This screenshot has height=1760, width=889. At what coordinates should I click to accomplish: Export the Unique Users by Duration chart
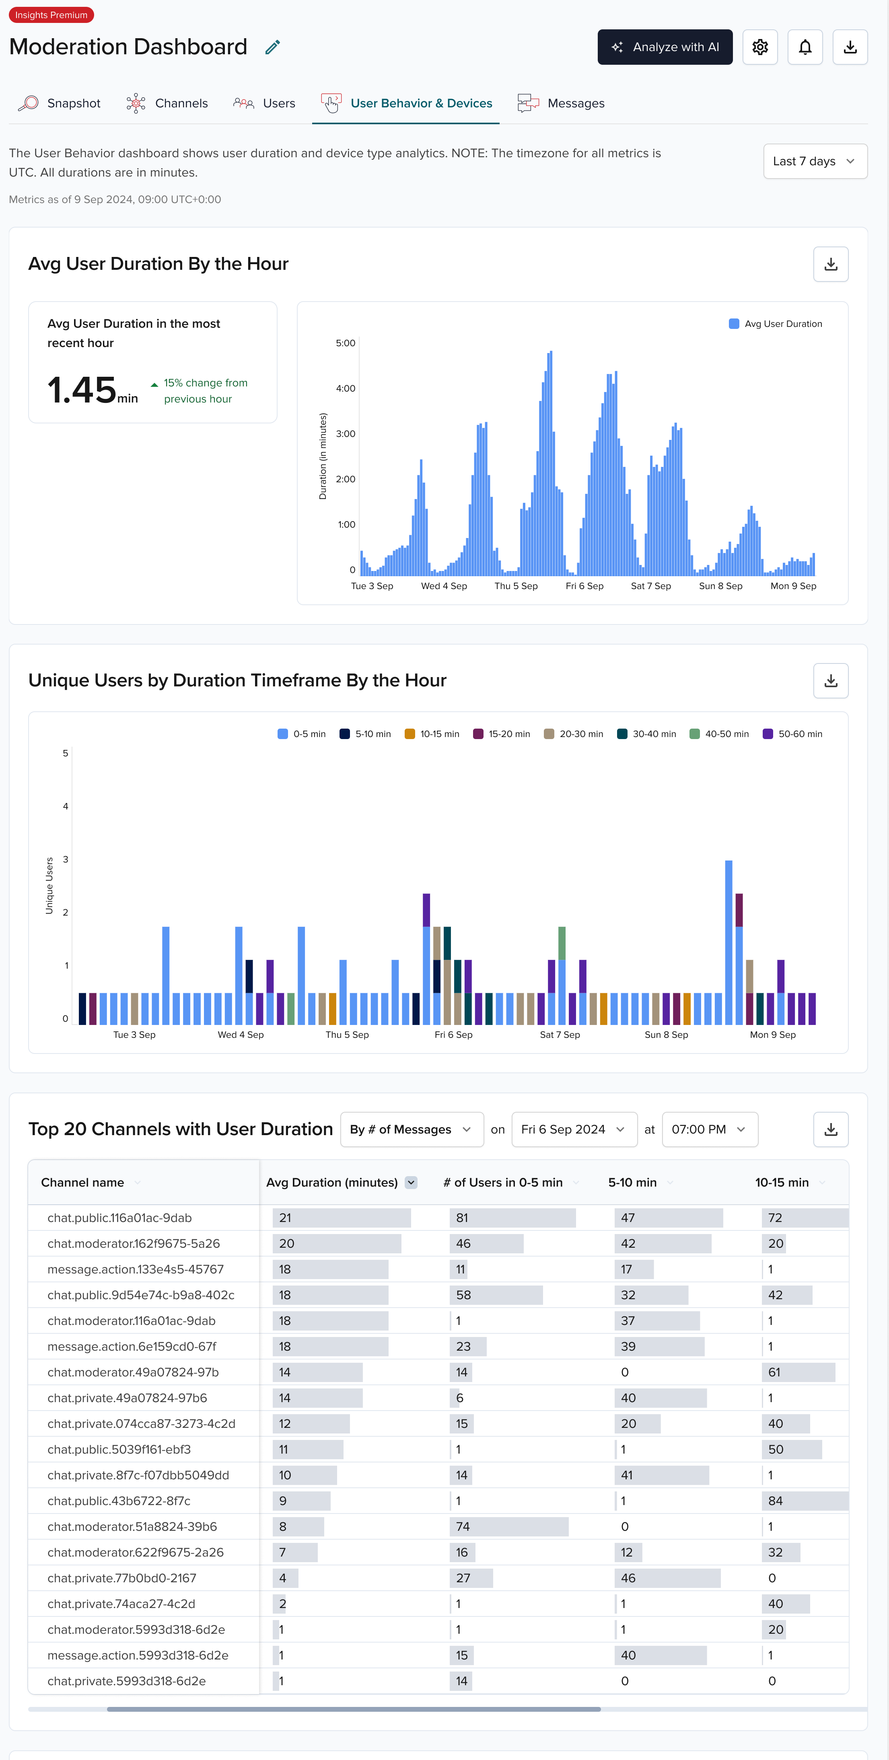click(x=830, y=680)
